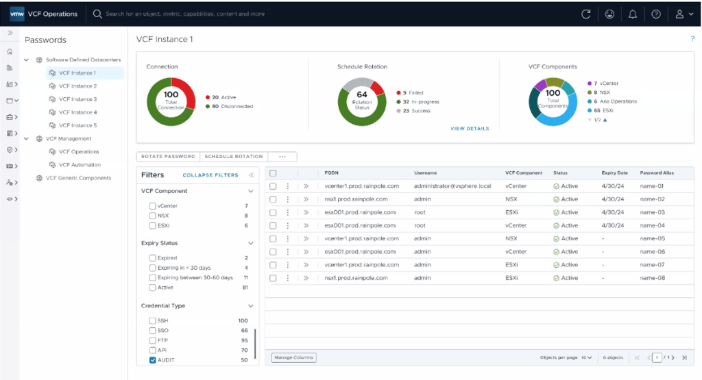The width and height of the screenshot is (702, 380).
Task: Click the refresh icon in top bar
Action: [586, 14]
